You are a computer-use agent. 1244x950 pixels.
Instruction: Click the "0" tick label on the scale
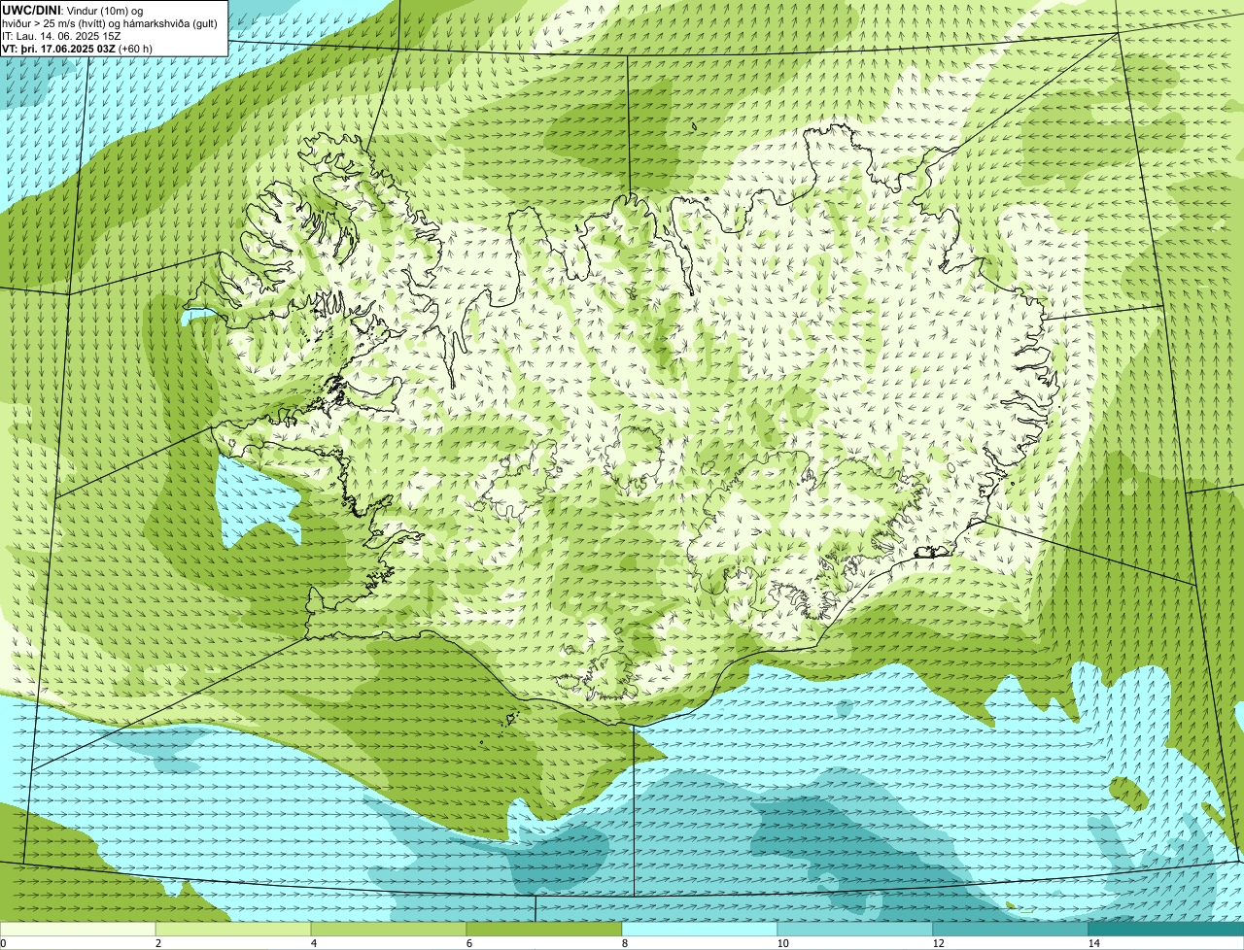click(x=3, y=943)
